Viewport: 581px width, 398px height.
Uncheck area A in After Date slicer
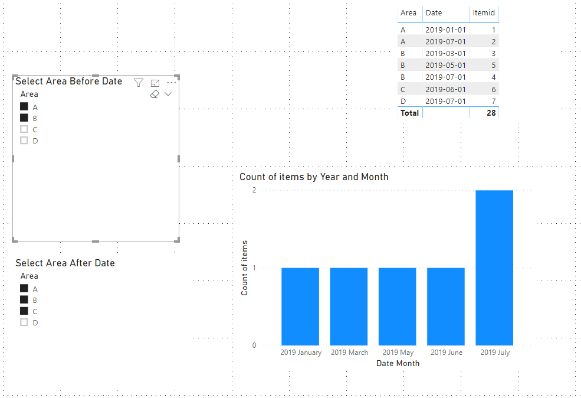[24, 289]
